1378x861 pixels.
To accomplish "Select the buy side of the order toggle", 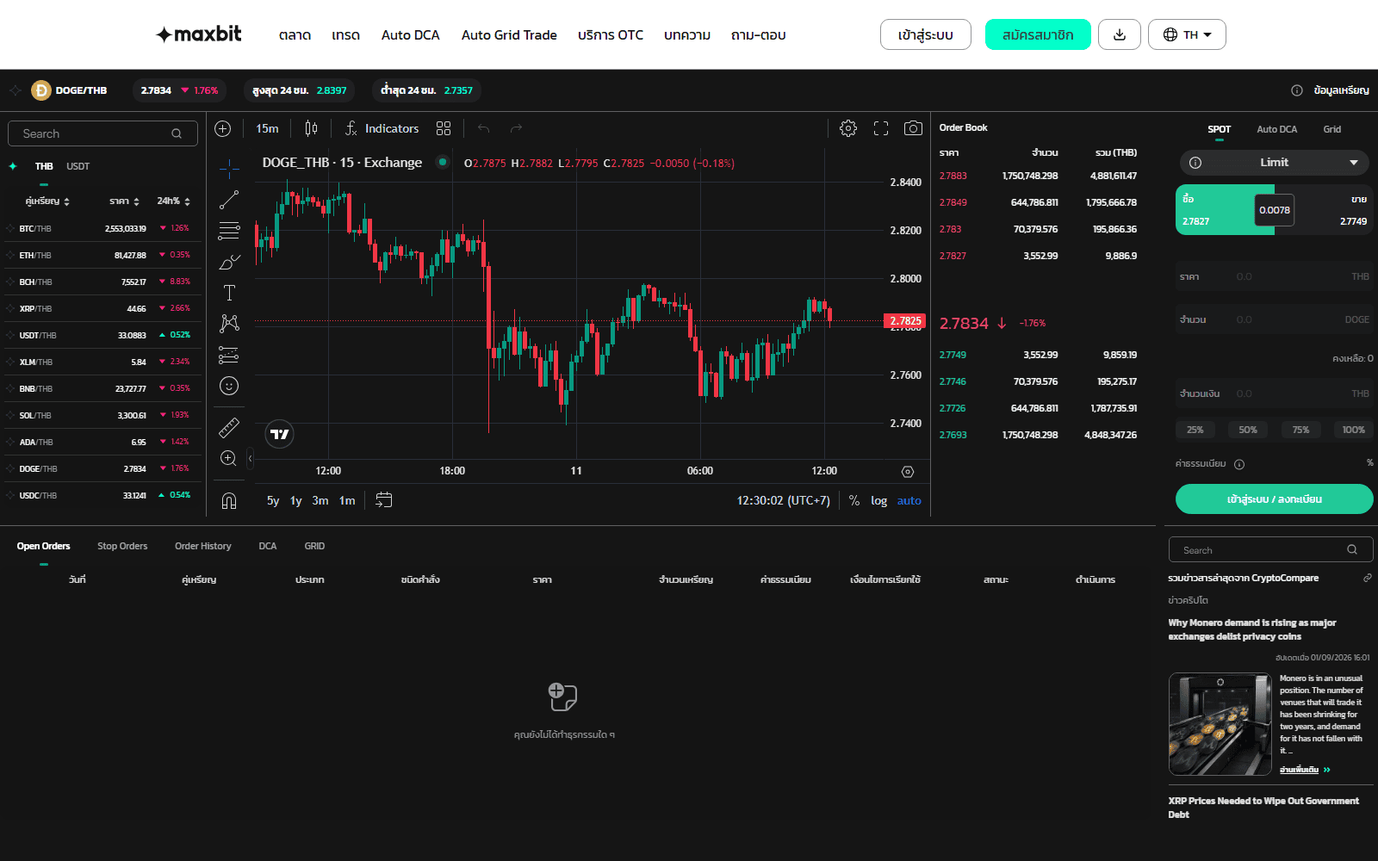I will (x=1214, y=210).
